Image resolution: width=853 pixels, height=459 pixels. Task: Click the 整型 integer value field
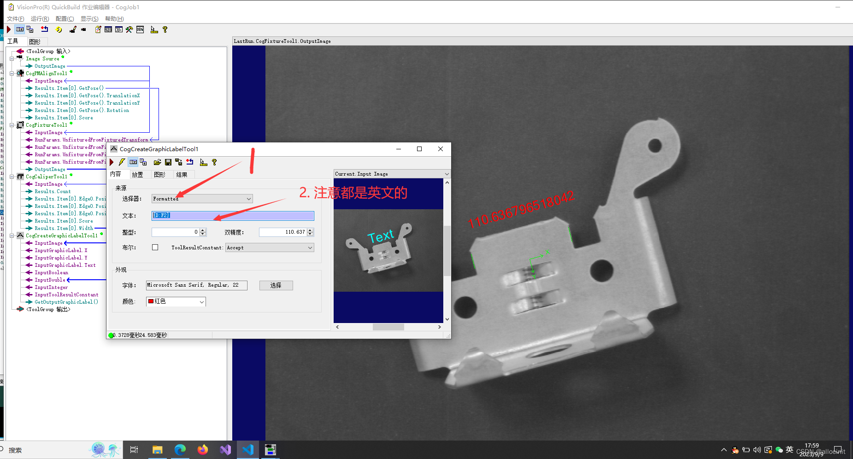176,232
